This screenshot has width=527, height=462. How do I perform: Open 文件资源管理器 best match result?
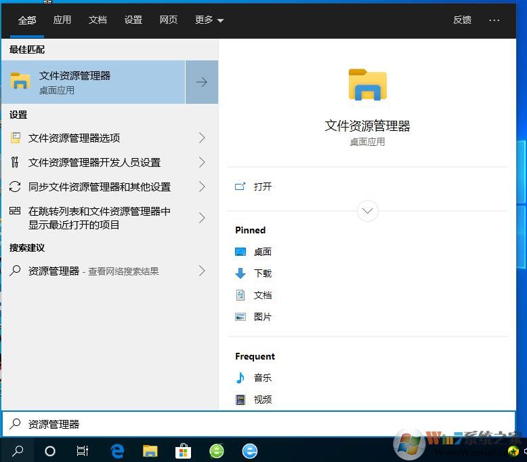coord(93,82)
